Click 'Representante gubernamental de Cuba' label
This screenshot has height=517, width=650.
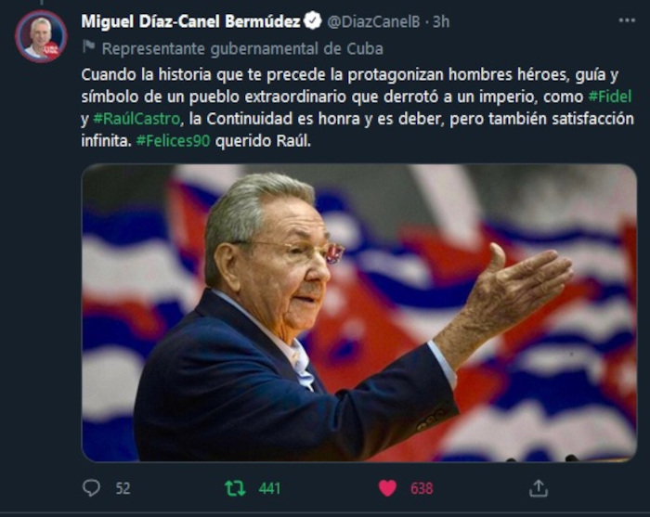click(x=242, y=49)
